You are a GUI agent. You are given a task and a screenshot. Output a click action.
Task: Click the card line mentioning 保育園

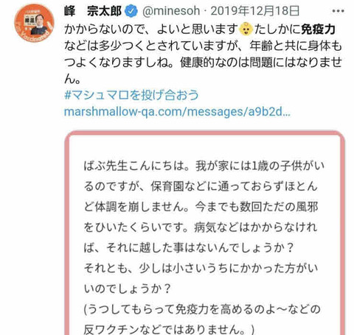pos(201,186)
